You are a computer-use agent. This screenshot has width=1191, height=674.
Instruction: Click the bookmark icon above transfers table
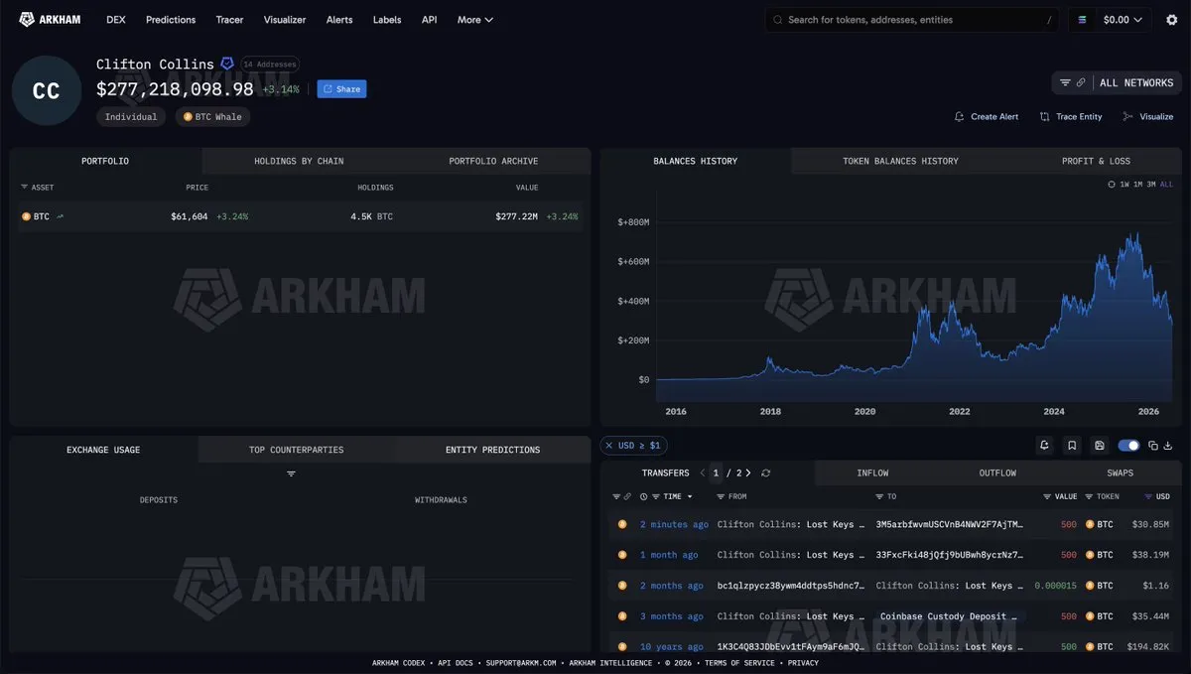coord(1072,446)
